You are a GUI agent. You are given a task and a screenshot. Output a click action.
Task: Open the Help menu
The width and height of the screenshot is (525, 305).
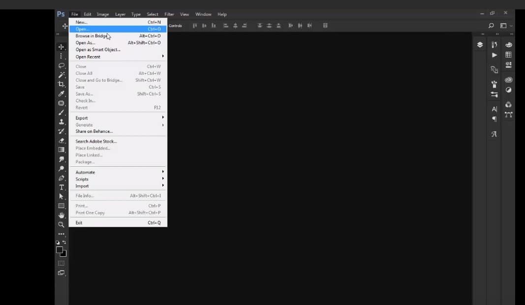click(222, 14)
